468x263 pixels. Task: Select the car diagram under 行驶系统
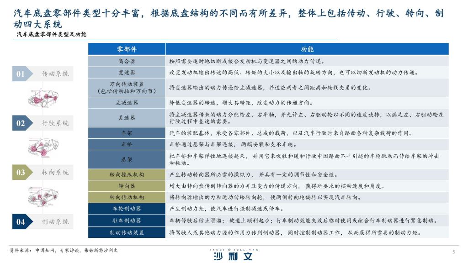pyautogui.click(x=43, y=147)
